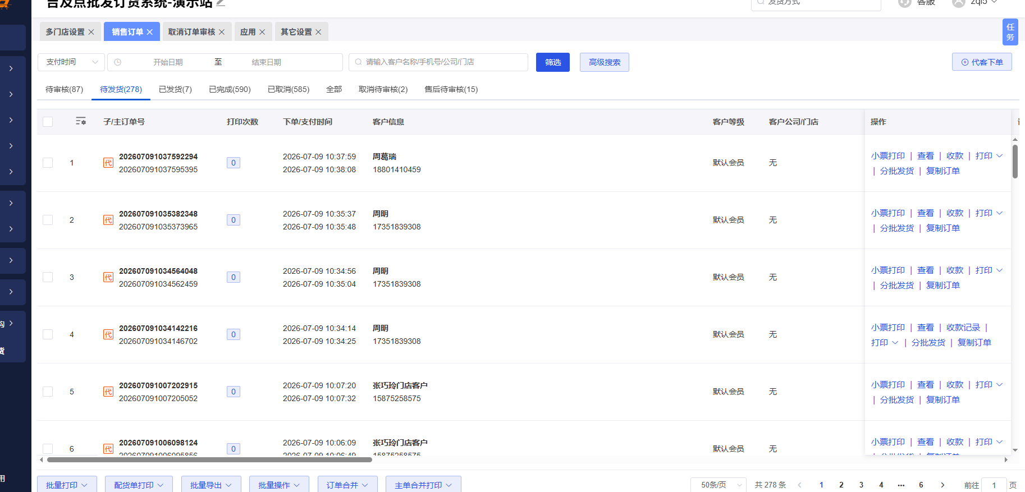Click print count badge for order 202607091007202915
The height and width of the screenshot is (492, 1025).
[234, 392]
